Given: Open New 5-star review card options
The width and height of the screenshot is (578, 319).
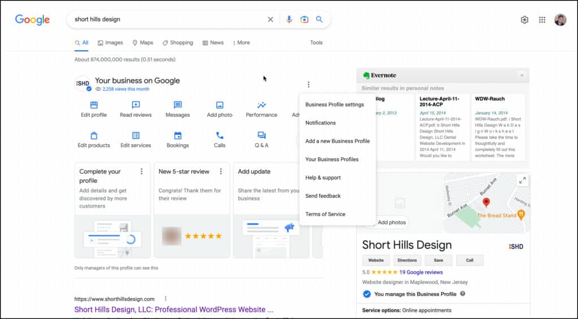Looking at the screenshot, I should point(221,171).
